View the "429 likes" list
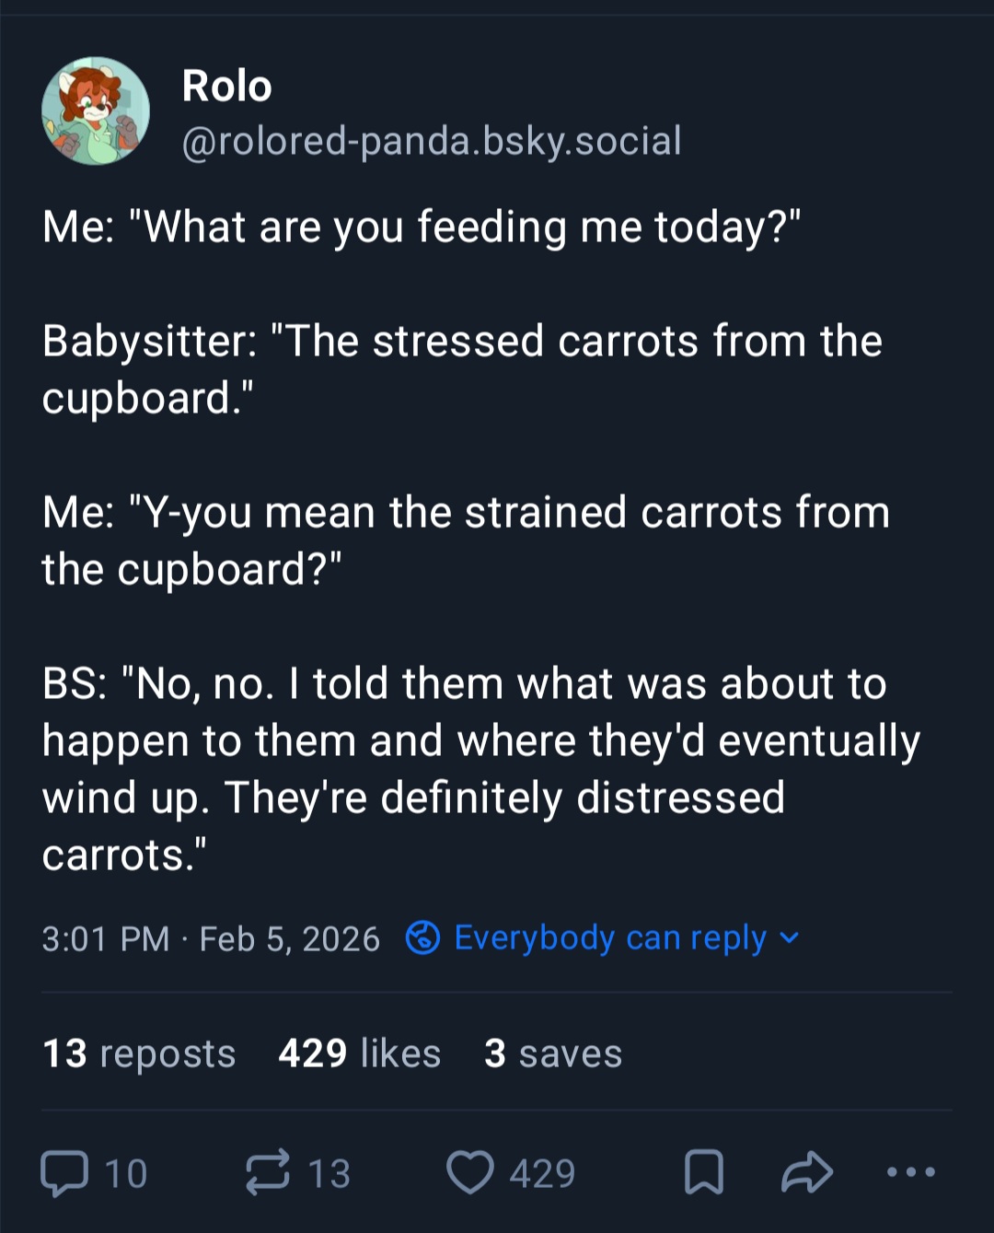The height and width of the screenshot is (1233, 994). (360, 1053)
